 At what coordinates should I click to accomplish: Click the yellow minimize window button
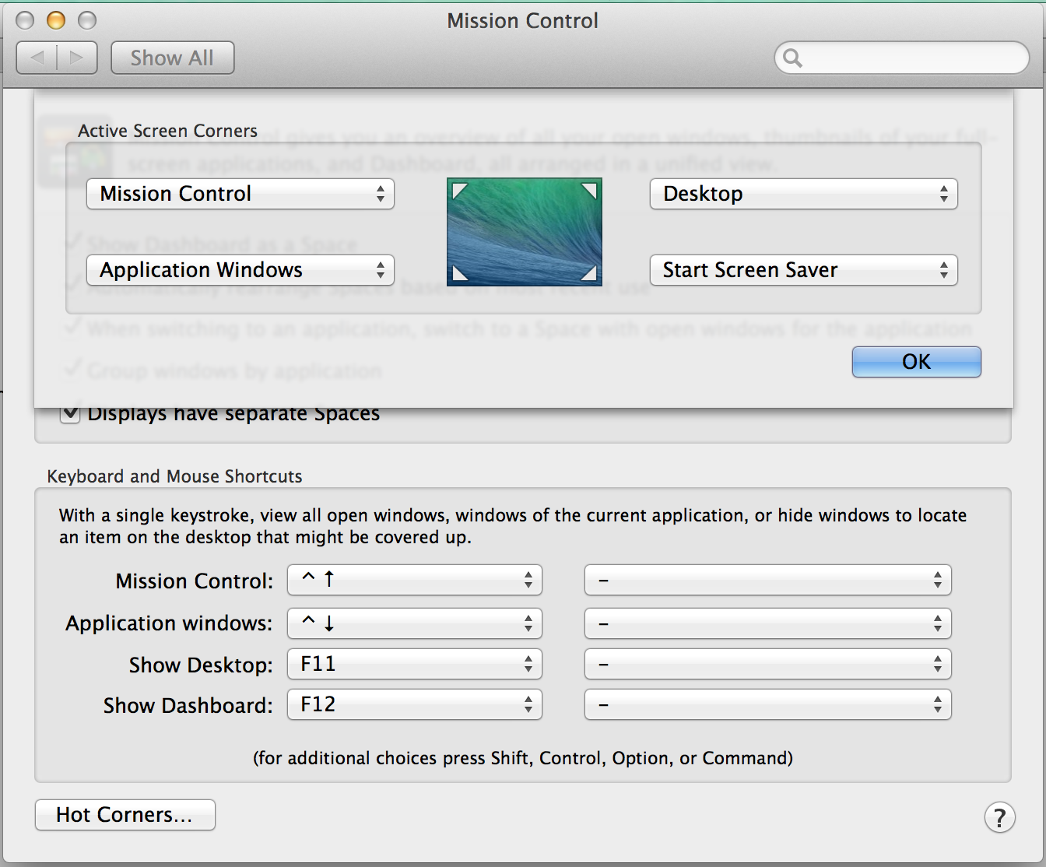click(x=56, y=20)
